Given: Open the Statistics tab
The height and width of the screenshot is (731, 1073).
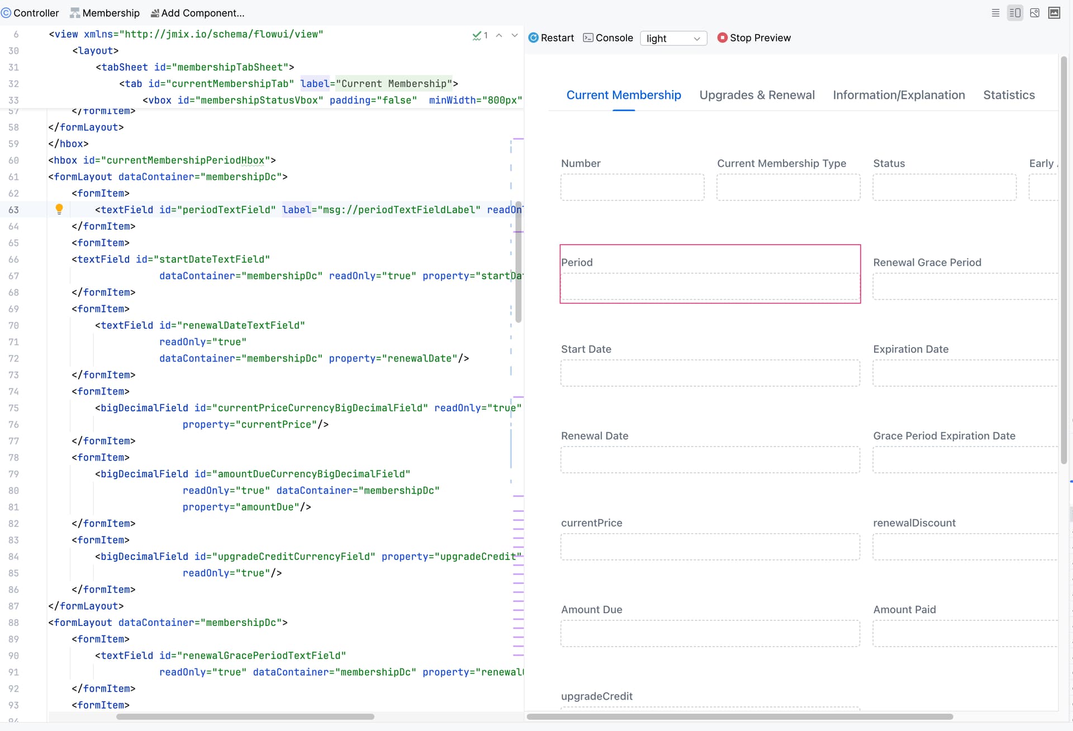Looking at the screenshot, I should 1009,95.
